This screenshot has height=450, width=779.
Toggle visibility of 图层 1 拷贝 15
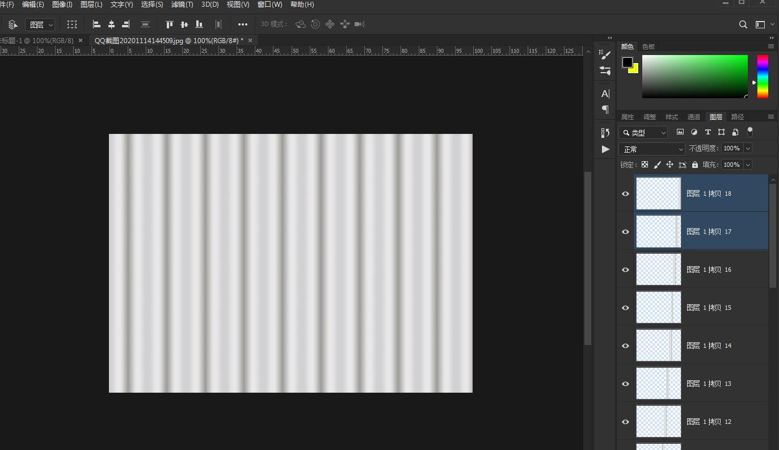[x=625, y=308]
